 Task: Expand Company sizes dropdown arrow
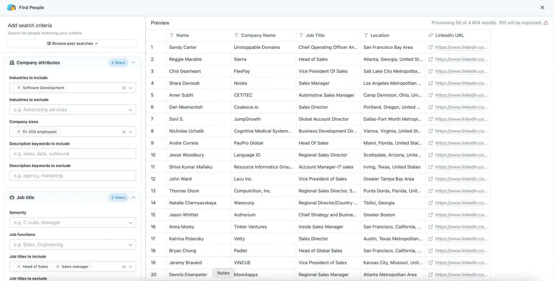[131, 132]
